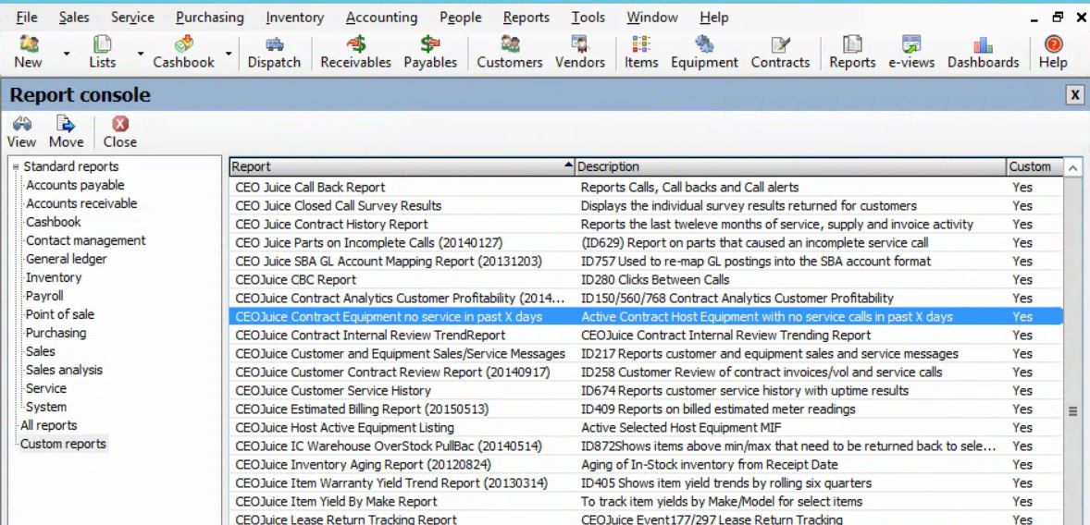Click the report list scroll-up arrow
1090x525 pixels.
[x=1072, y=167]
